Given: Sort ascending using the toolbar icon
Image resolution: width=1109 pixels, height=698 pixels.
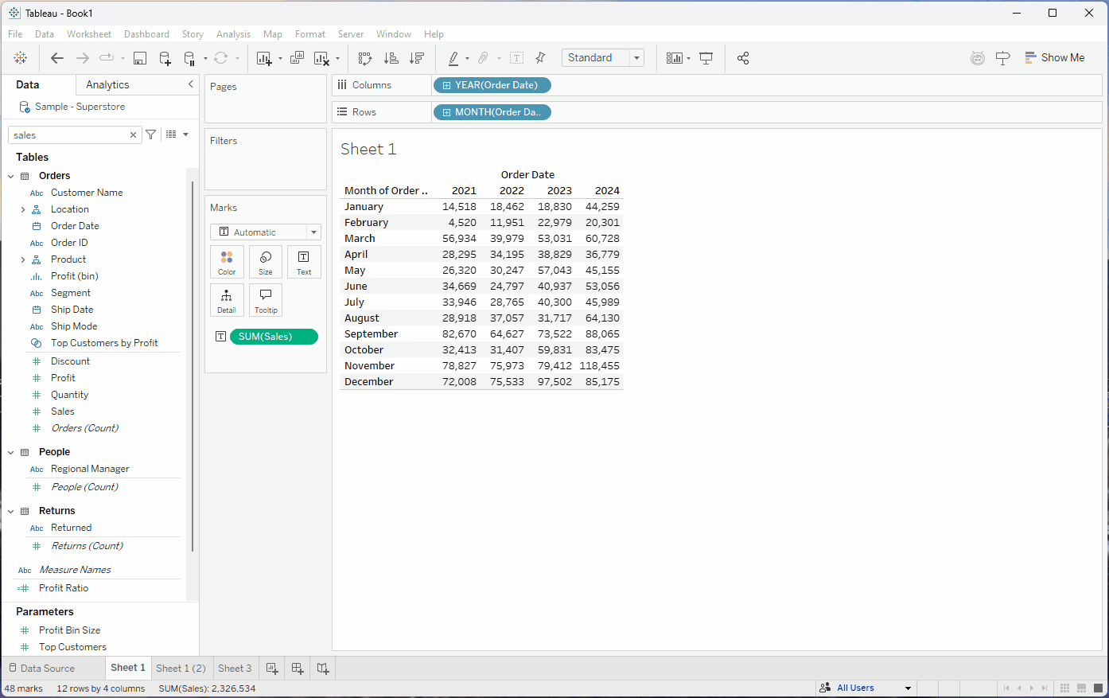Looking at the screenshot, I should coord(391,58).
